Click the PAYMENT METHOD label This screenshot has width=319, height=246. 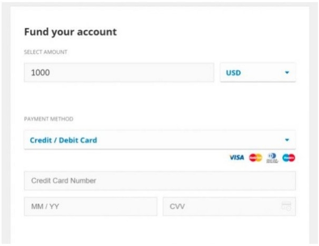(49, 119)
